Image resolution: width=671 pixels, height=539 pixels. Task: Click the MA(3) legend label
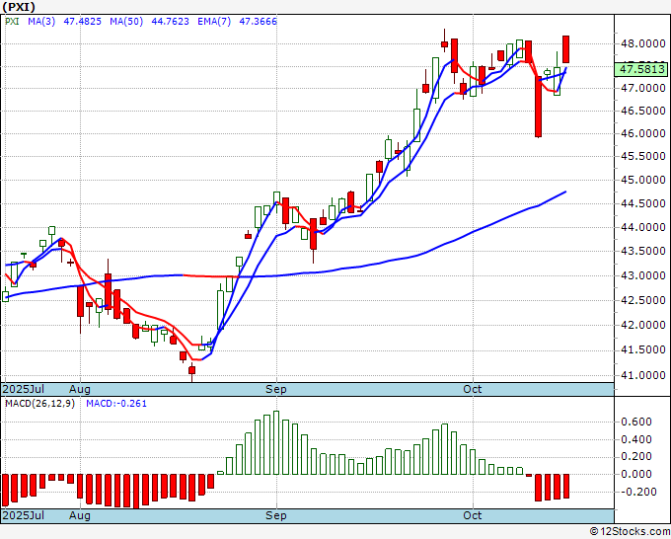tap(41, 22)
